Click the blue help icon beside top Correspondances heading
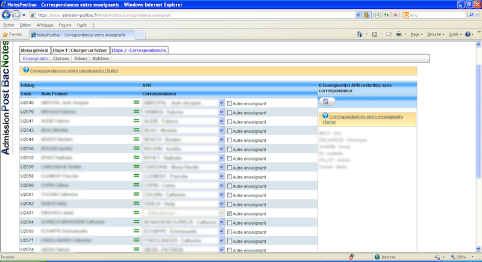482x262 pixels. coord(25,71)
